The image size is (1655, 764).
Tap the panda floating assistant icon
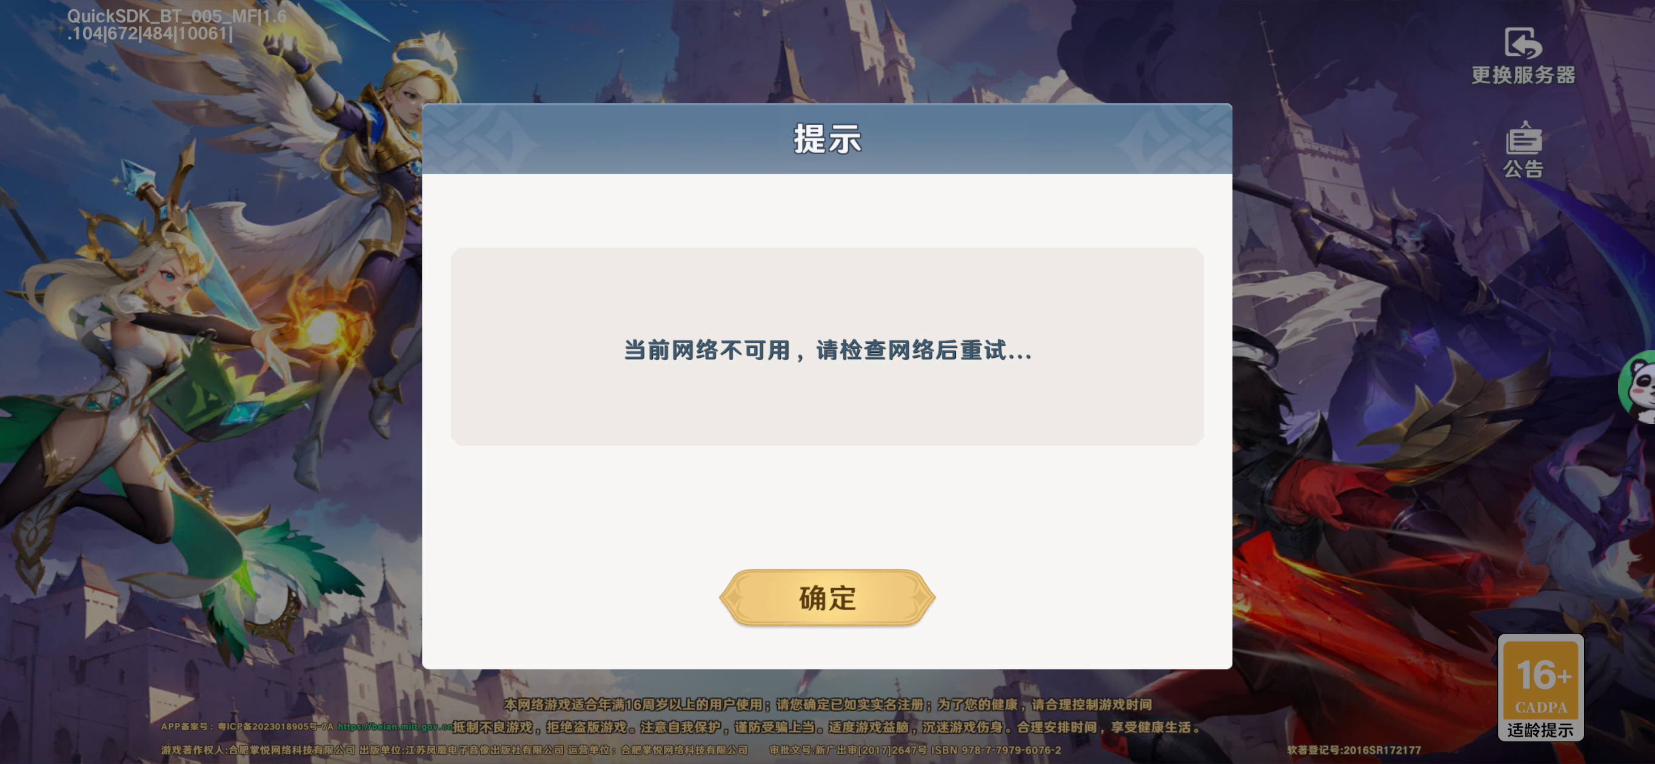(x=1639, y=386)
